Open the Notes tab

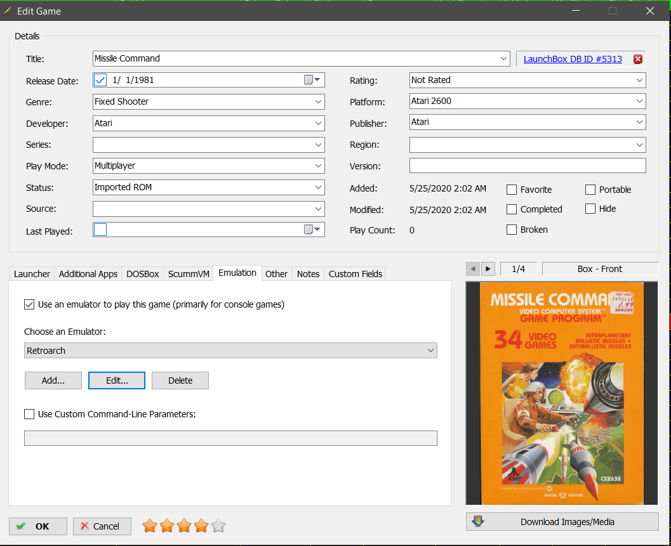pos(308,274)
